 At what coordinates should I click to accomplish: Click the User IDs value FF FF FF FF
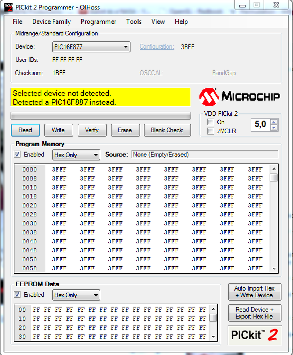(67, 60)
